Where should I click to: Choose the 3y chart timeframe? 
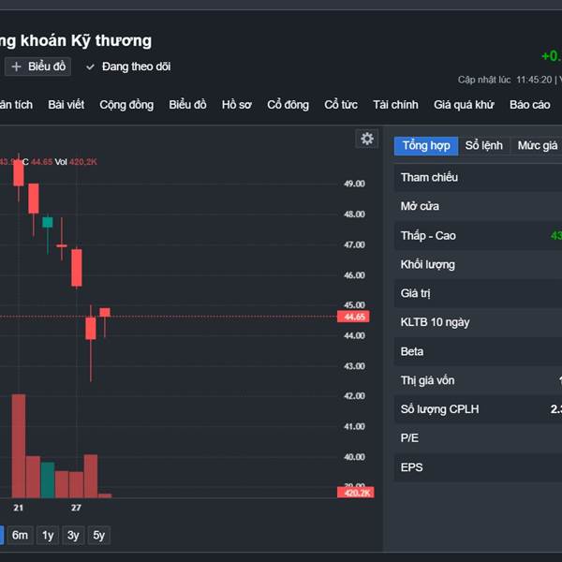click(x=73, y=535)
